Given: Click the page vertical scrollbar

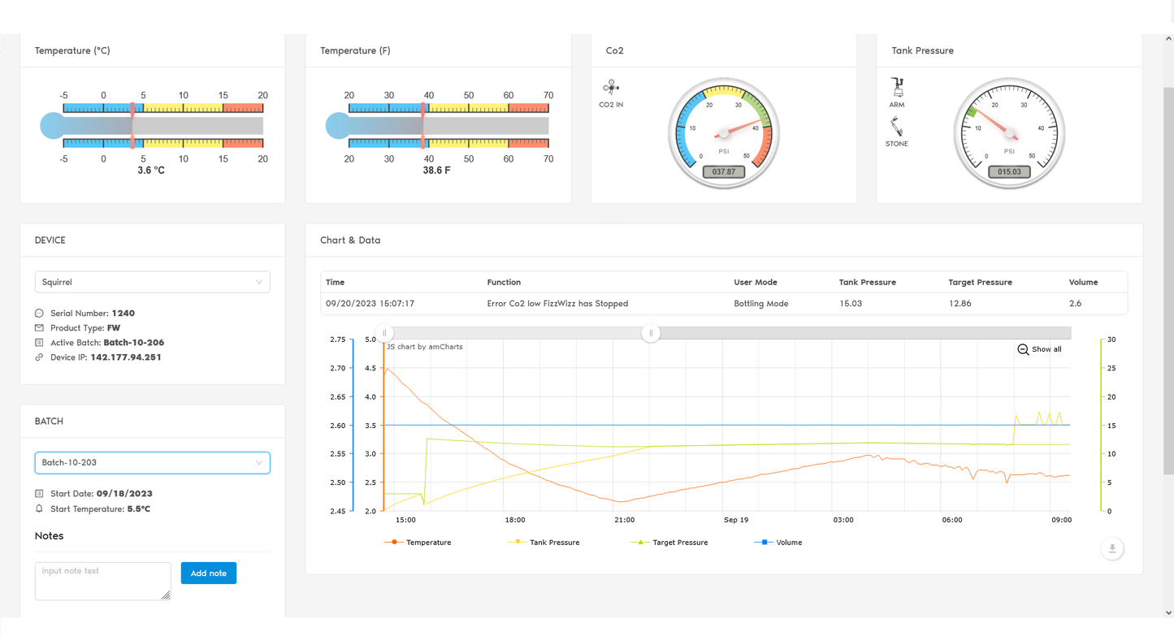Looking at the screenshot, I should pos(1168,276).
